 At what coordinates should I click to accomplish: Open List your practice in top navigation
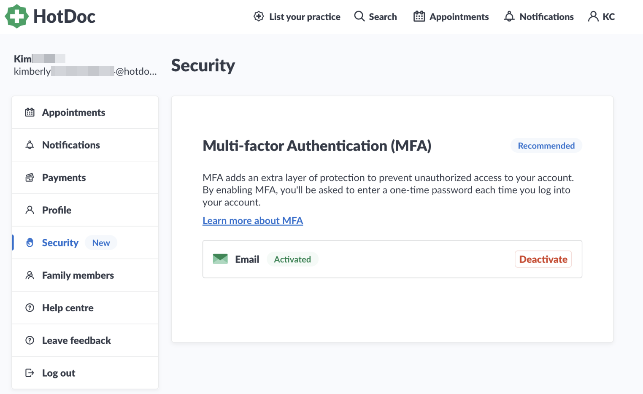[x=297, y=16]
